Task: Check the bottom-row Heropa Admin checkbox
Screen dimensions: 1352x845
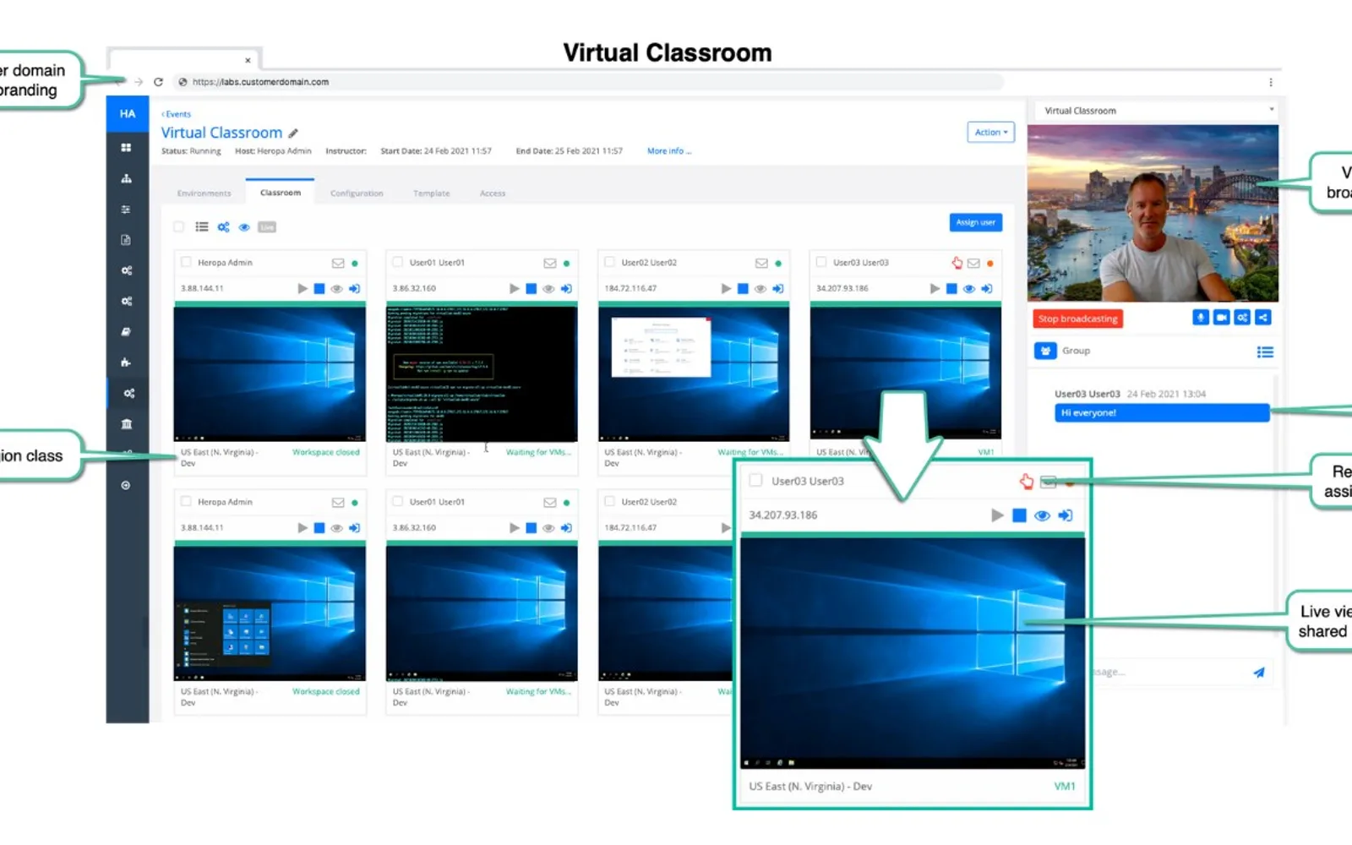Action: pos(186,501)
